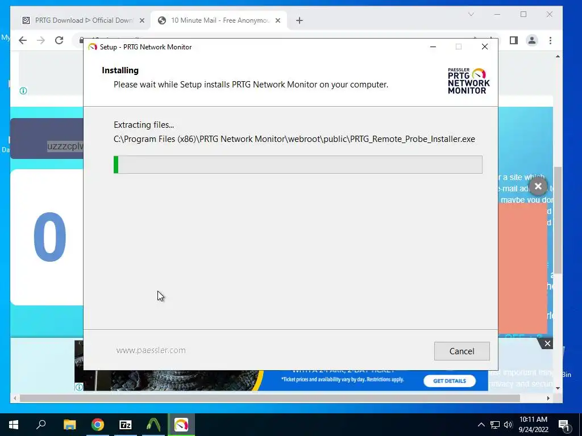Close the PRTG setup dialog
Image resolution: width=582 pixels, height=436 pixels.
pyautogui.click(x=484, y=47)
